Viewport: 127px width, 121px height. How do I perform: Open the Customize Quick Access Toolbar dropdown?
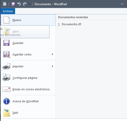coord(29,4)
